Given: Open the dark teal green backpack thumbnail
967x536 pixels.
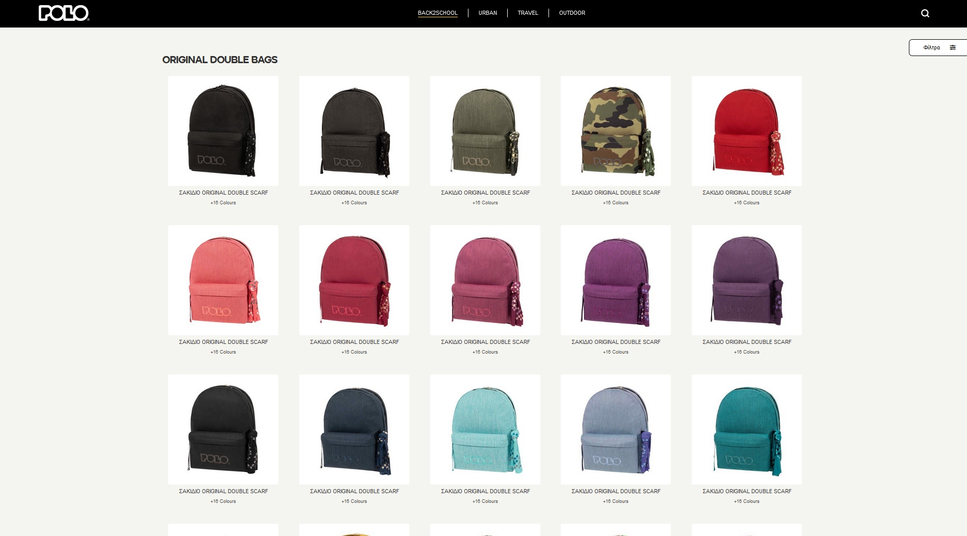Looking at the screenshot, I should (x=747, y=430).
